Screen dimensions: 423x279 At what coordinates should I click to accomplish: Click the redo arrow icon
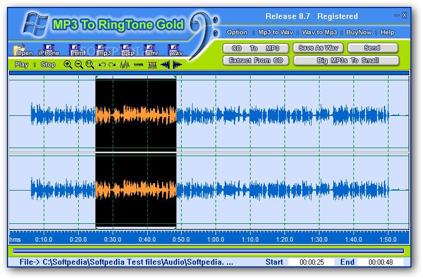(113, 65)
